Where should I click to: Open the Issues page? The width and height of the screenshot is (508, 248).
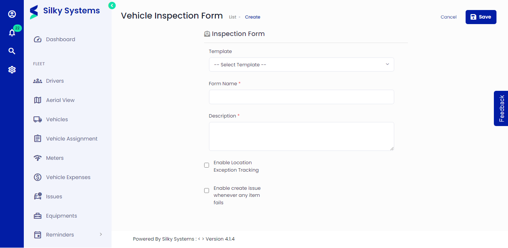pos(55,196)
